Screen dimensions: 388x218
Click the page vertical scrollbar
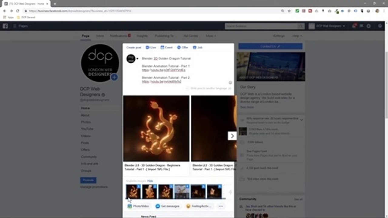pyautogui.click(x=386, y=85)
